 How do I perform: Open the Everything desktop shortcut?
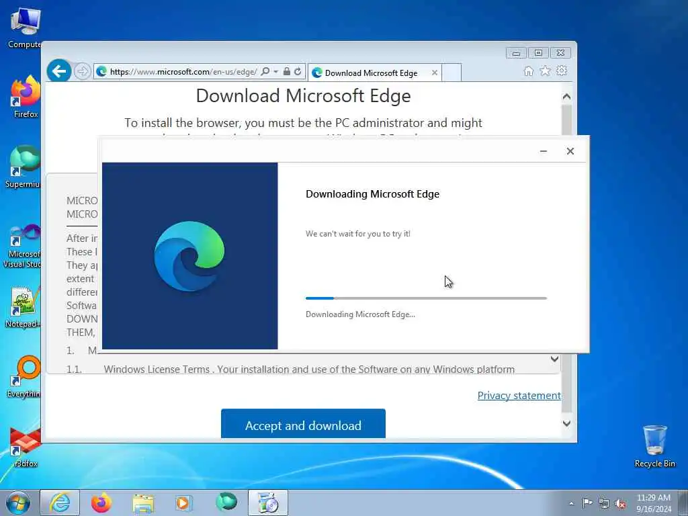click(x=25, y=376)
